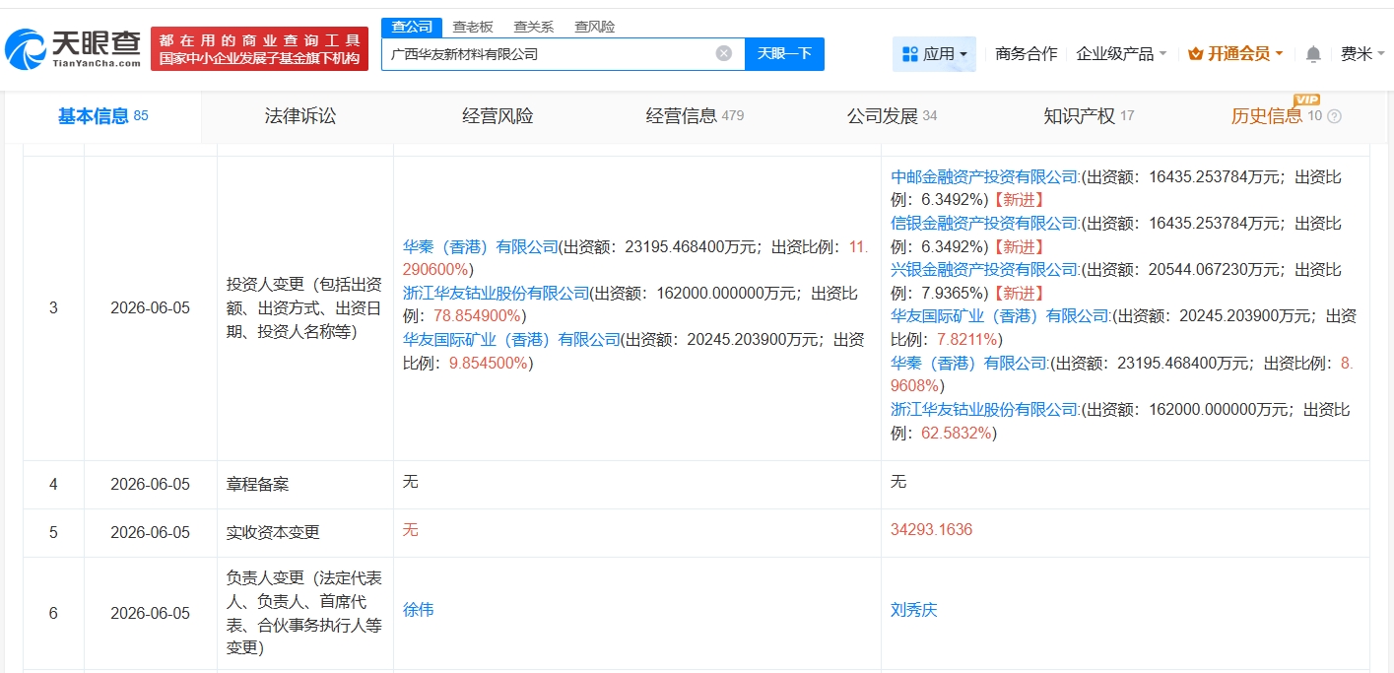This screenshot has height=673, width=1394.
Task: Click the 负责人变更 change item cell
Action: (304, 613)
